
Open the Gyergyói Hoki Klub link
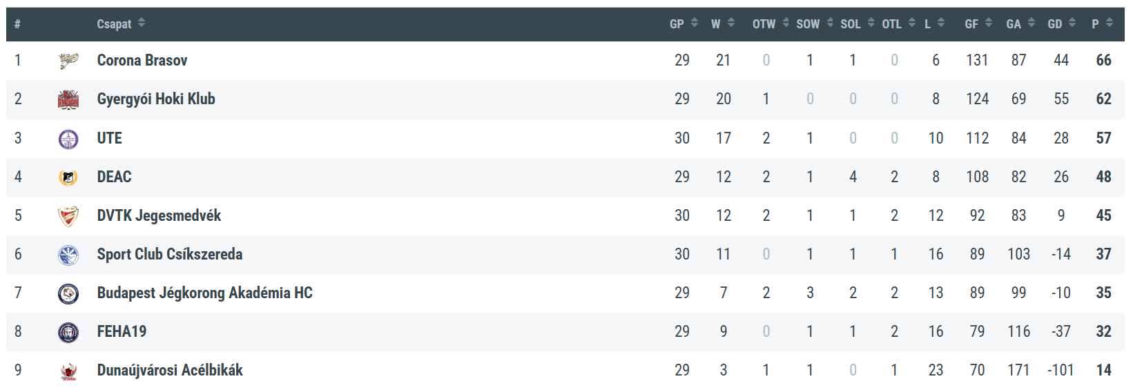click(156, 99)
